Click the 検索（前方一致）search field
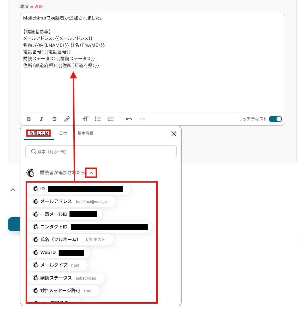This screenshot has width=305, height=316. pos(101,152)
